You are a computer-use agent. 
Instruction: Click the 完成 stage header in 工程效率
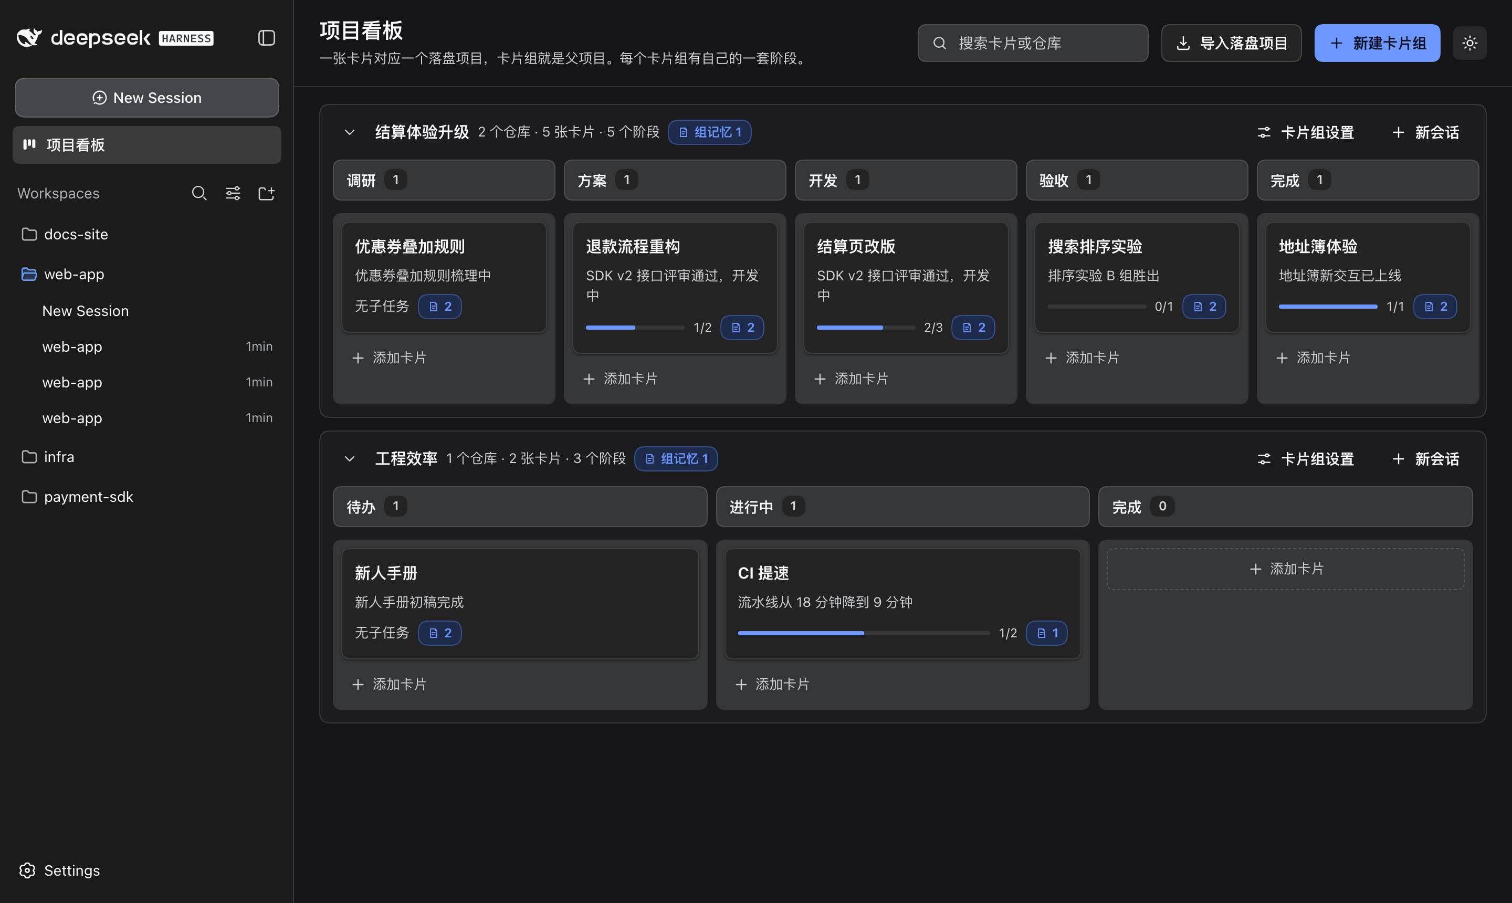click(x=1285, y=506)
